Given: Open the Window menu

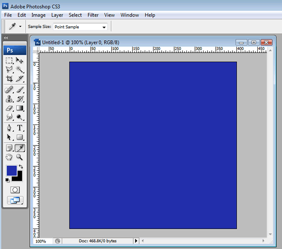Looking at the screenshot, I should coord(129,15).
